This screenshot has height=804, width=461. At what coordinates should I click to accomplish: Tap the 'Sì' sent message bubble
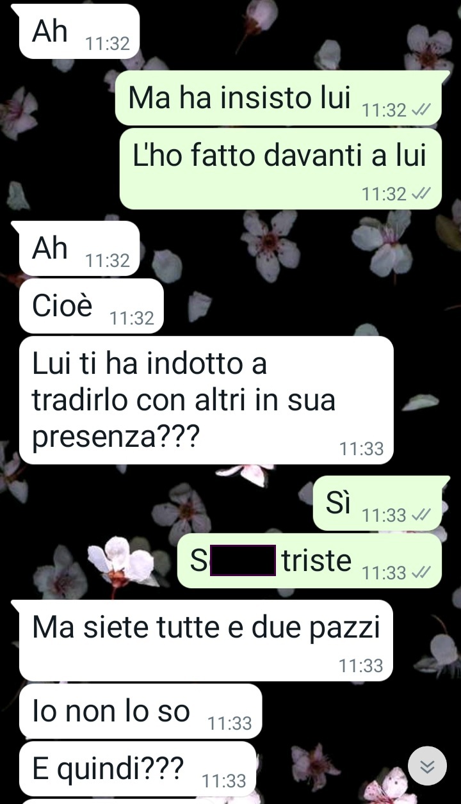coord(377,503)
